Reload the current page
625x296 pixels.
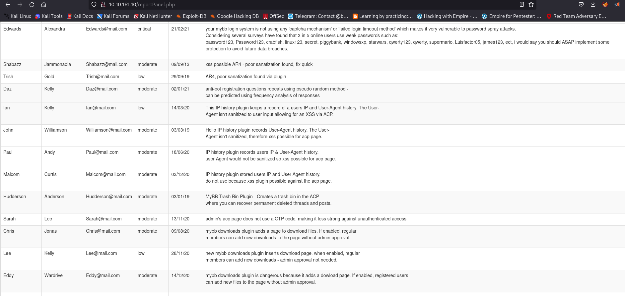[32, 5]
